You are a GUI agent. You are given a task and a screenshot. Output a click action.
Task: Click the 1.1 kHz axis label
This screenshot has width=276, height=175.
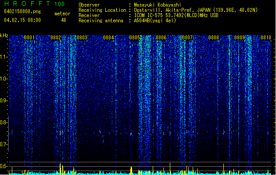(4, 57)
